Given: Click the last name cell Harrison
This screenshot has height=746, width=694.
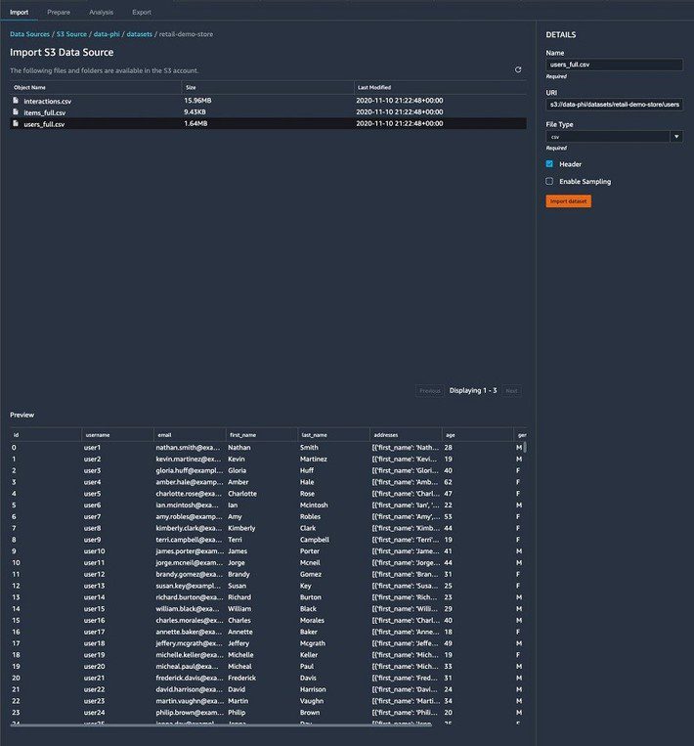Looking at the screenshot, I should (313, 689).
